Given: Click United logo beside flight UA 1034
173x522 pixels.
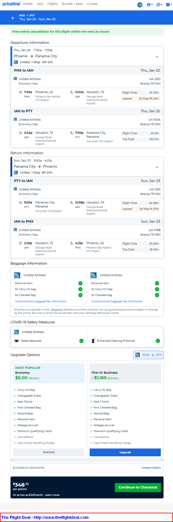Looking at the screenshot, I should tap(15, 119).
